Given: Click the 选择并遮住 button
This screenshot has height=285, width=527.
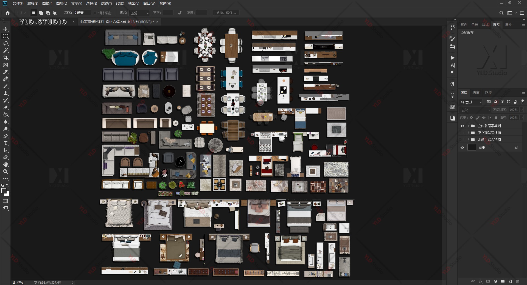Looking at the screenshot, I should 226,13.
